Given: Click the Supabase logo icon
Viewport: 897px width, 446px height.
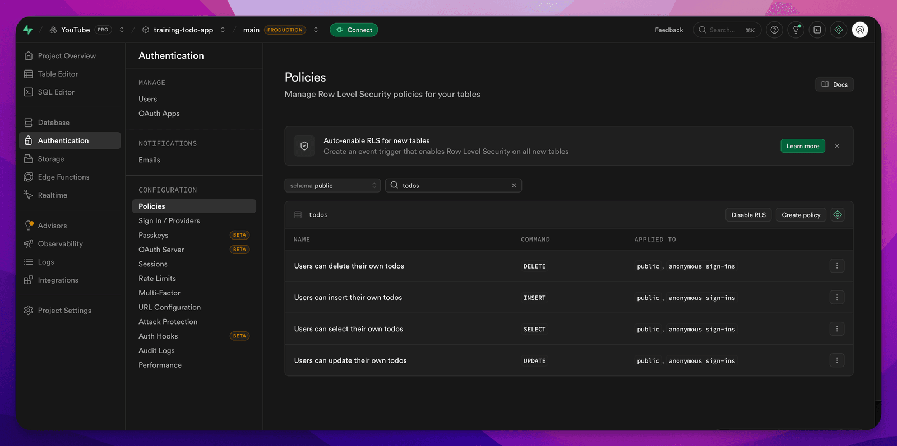Looking at the screenshot, I should [x=27, y=30].
